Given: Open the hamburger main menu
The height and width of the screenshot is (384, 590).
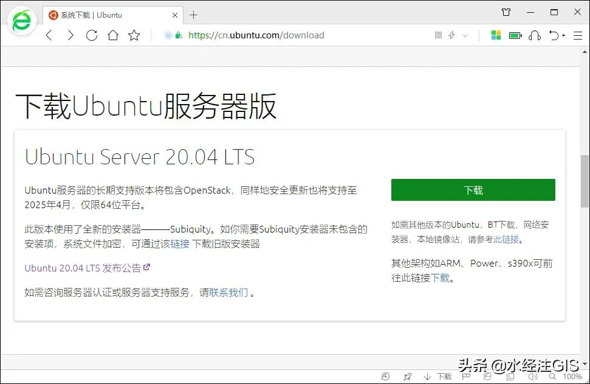Looking at the screenshot, I should click(578, 35).
